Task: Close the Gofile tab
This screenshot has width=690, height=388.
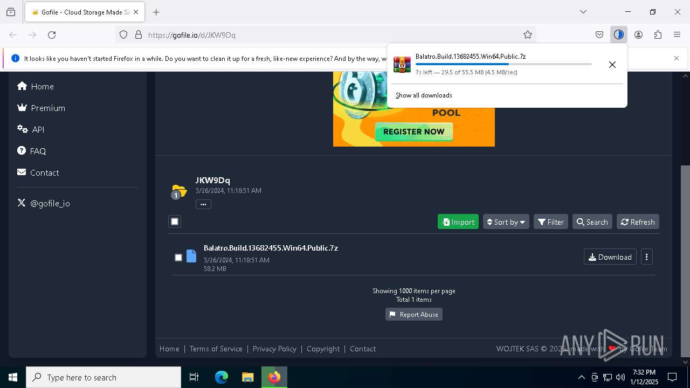Action: point(136,12)
